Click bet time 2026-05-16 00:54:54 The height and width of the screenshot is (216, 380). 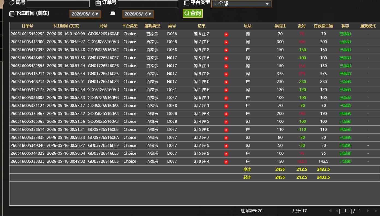(x=66, y=90)
